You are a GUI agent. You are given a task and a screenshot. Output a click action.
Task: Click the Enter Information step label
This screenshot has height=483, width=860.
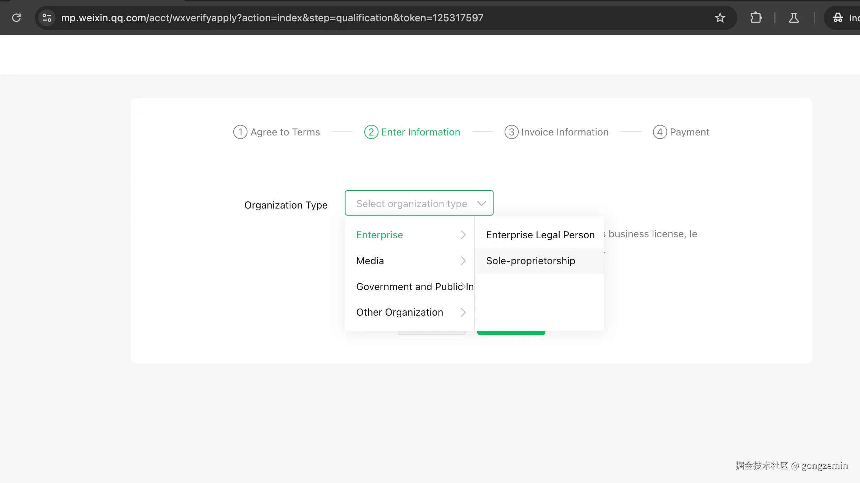point(420,132)
